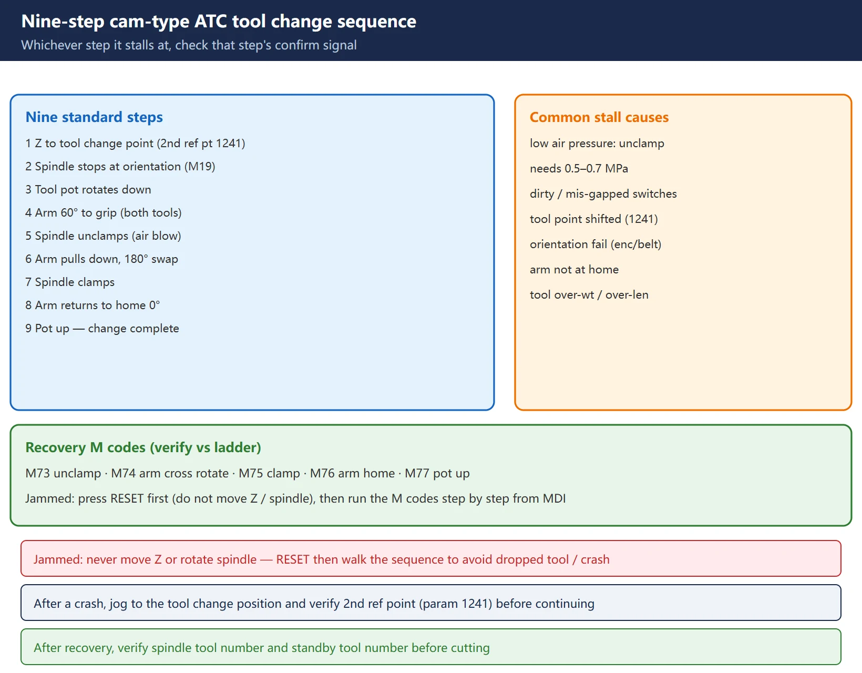Select the red 'never move Z or rotate spindle' warning

(x=431, y=558)
